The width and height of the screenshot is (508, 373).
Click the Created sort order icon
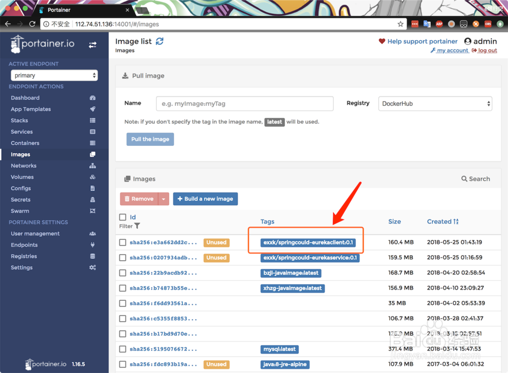coord(456,222)
